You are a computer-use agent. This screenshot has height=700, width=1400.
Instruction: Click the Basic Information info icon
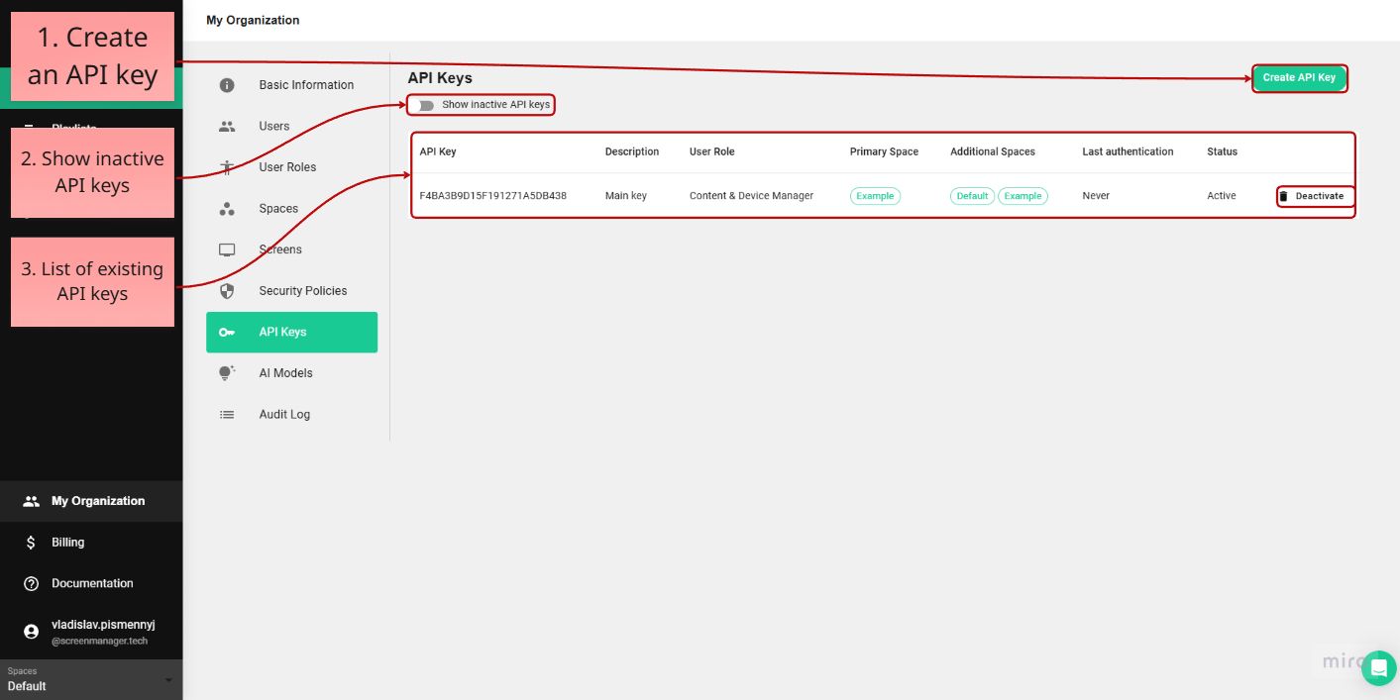227,85
